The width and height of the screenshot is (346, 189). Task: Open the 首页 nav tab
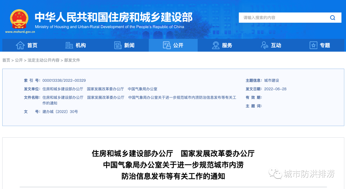click(x=27, y=45)
